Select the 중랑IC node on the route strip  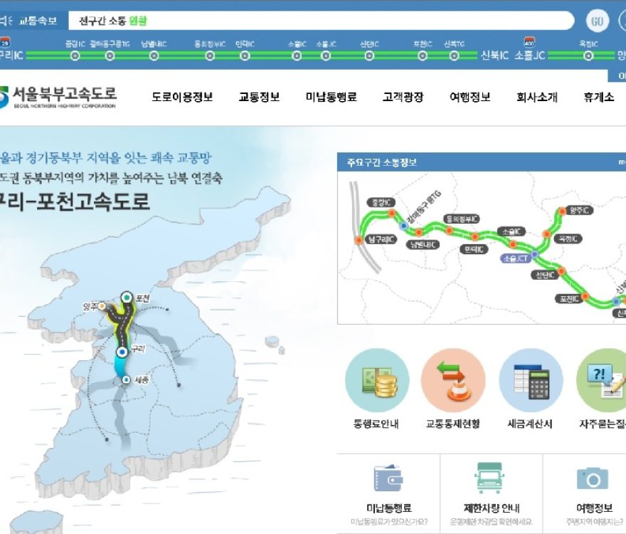[75, 56]
